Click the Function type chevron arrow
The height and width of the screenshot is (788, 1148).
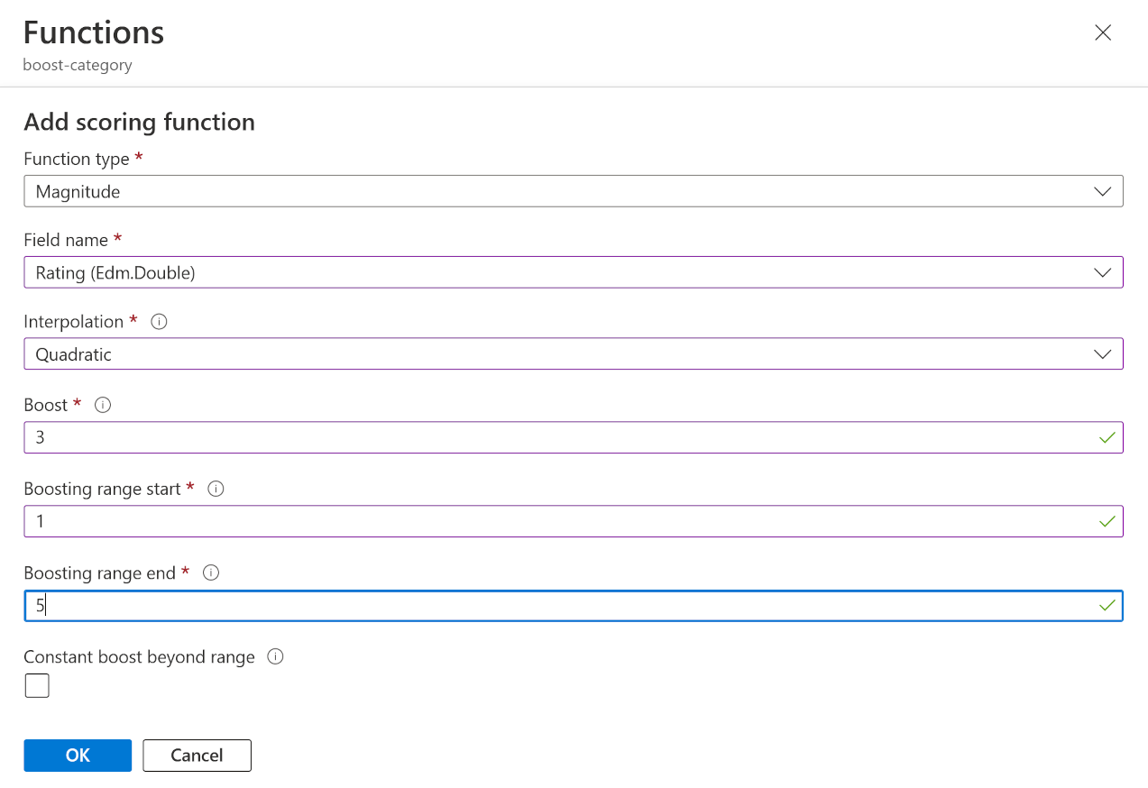(1102, 191)
